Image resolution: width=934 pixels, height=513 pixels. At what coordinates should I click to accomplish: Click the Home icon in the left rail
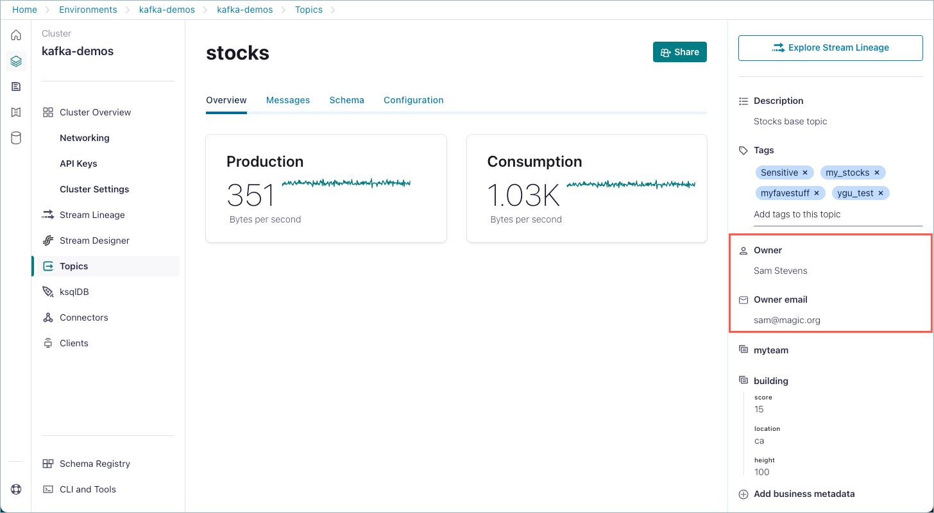[16, 35]
